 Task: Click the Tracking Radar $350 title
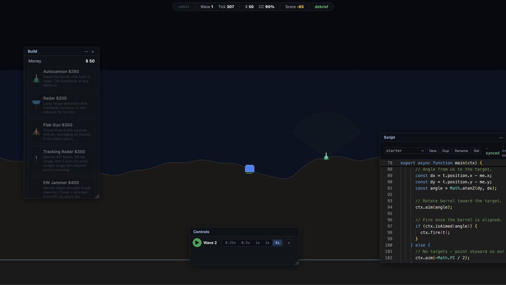[64, 151]
